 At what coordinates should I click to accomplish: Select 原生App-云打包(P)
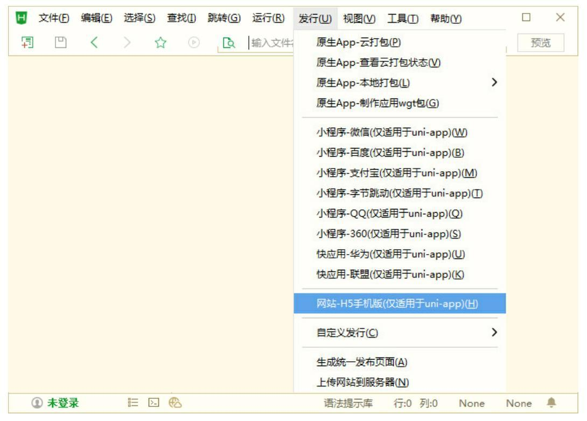tap(400, 43)
